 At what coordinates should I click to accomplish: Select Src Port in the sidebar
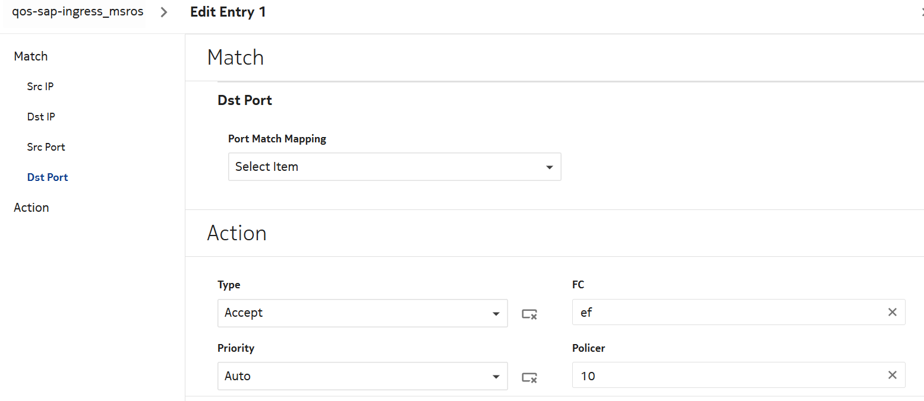point(46,147)
